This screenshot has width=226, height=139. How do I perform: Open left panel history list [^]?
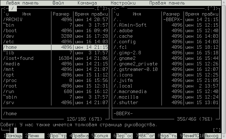101,9
